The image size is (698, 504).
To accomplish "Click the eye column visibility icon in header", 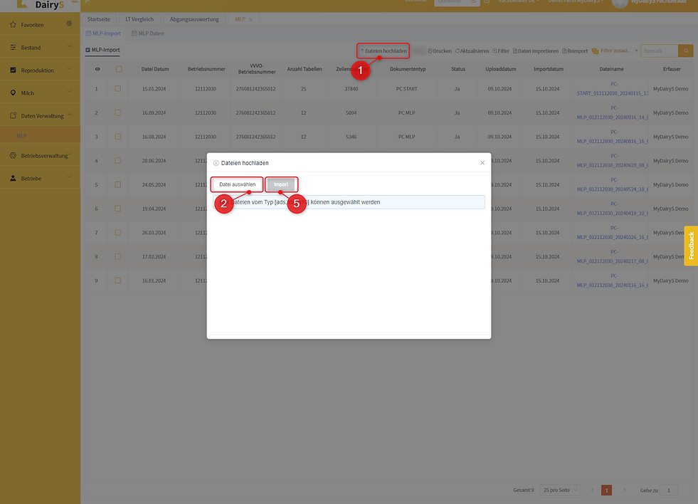I will (x=97, y=69).
